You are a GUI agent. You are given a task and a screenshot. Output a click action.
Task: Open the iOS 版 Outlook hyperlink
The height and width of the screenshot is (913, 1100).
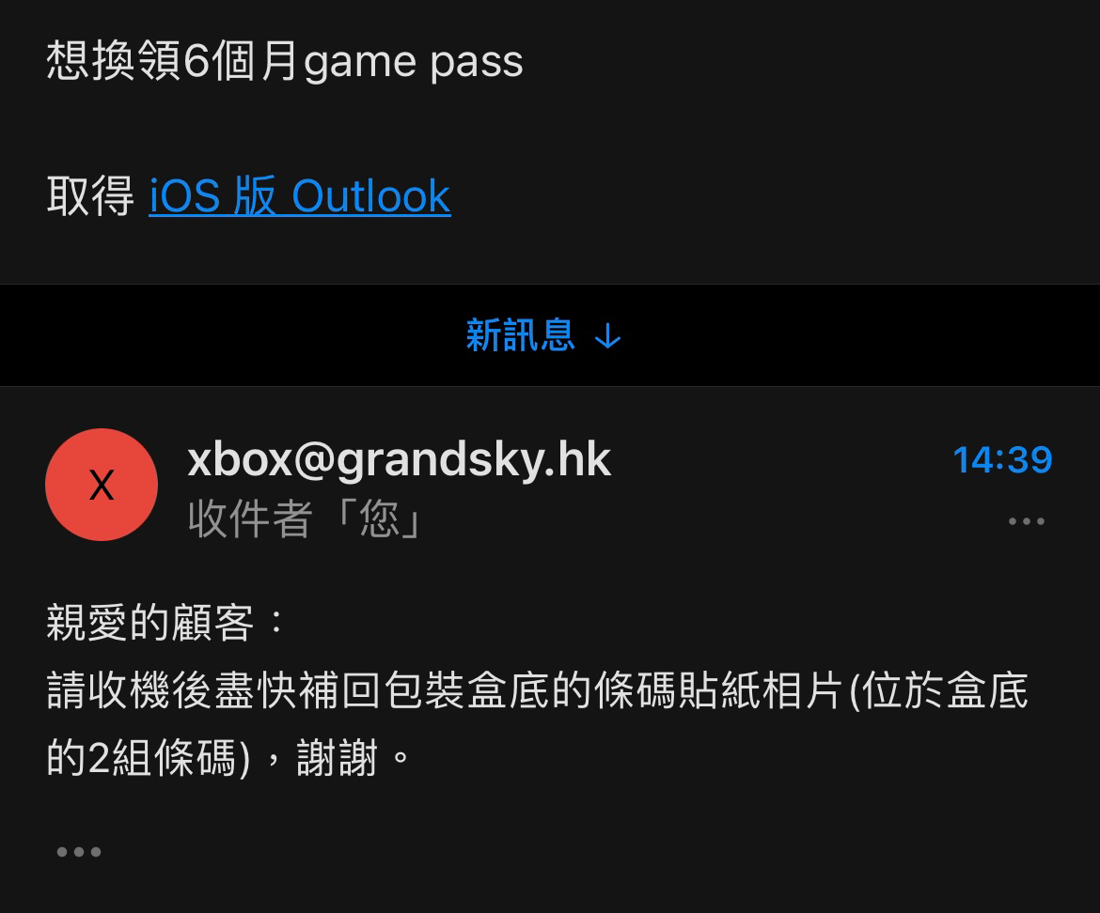coord(300,196)
